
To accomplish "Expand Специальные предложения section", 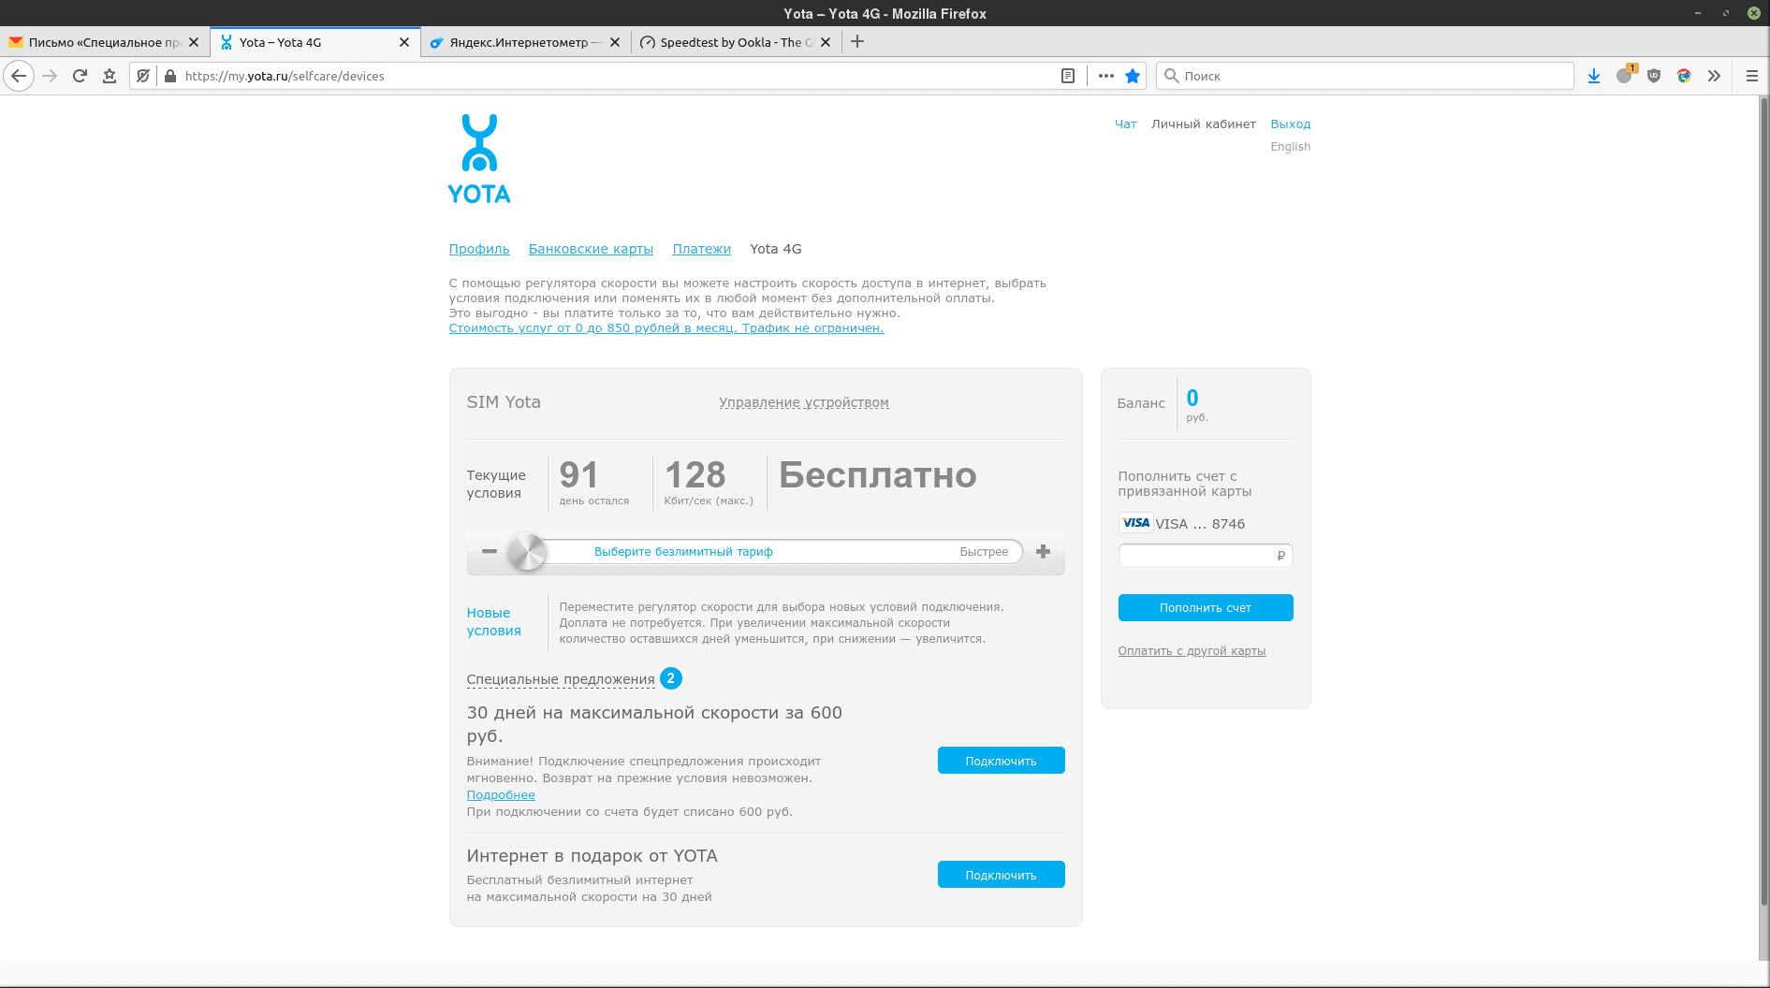I will 561,679.
